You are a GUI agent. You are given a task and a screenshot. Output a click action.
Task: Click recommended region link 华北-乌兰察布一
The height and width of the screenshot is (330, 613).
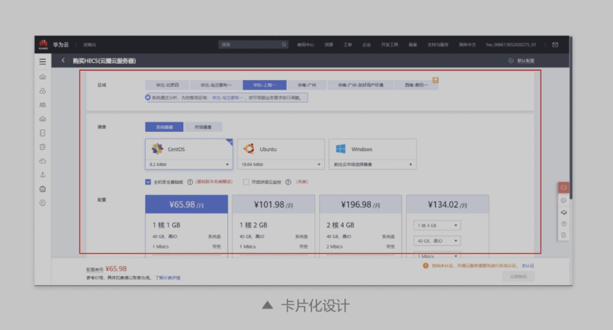click(227, 97)
